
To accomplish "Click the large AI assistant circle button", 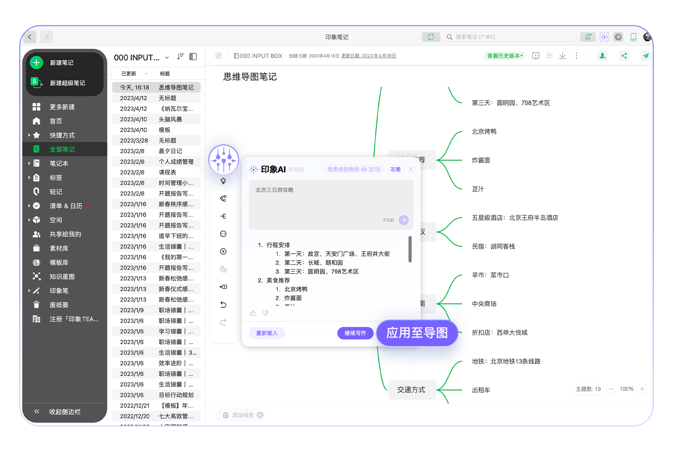I will tap(224, 160).
